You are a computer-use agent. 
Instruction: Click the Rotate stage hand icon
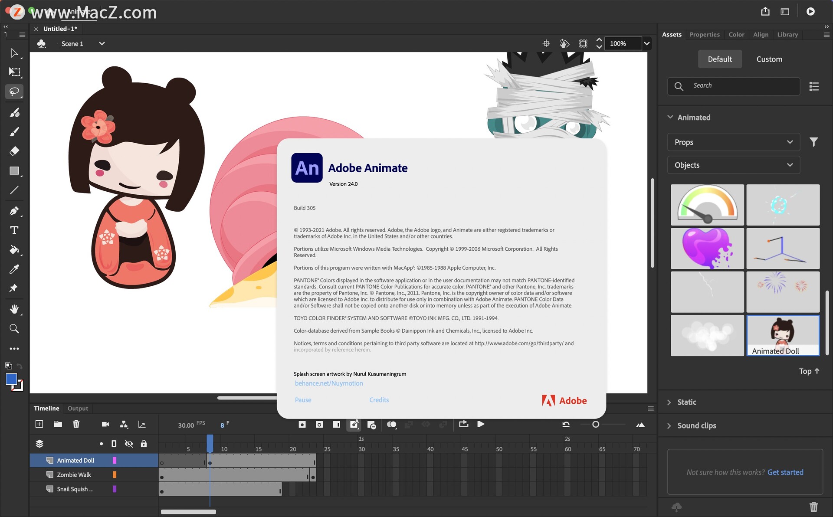pos(564,43)
